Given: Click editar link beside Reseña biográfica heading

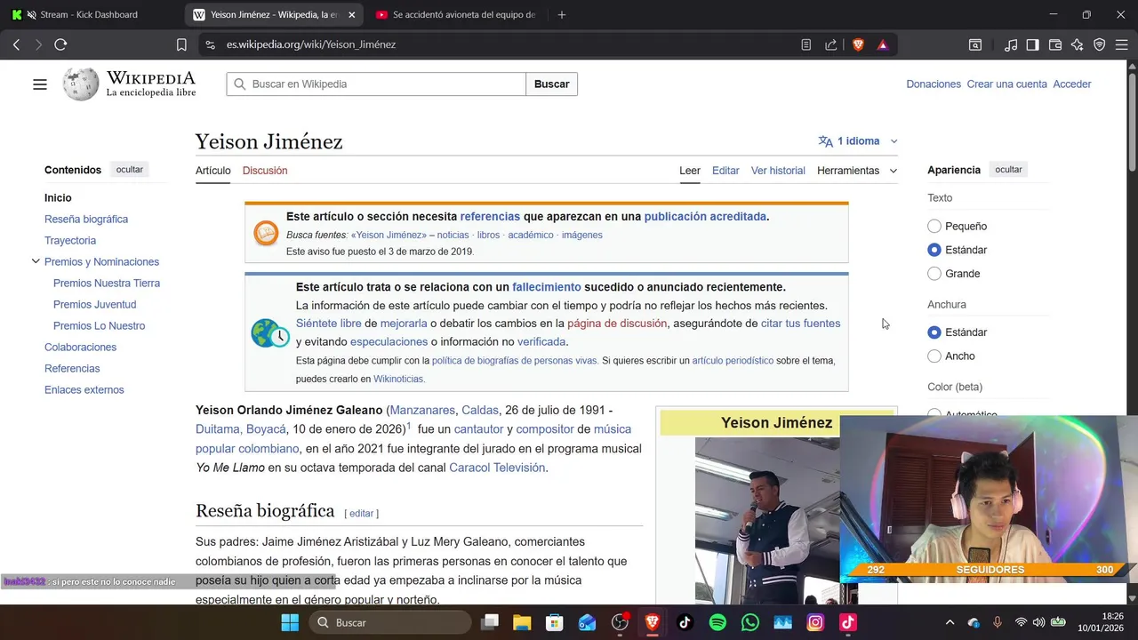Looking at the screenshot, I should [x=361, y=513].
